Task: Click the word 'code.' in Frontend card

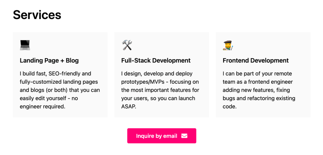Action: 230,107
